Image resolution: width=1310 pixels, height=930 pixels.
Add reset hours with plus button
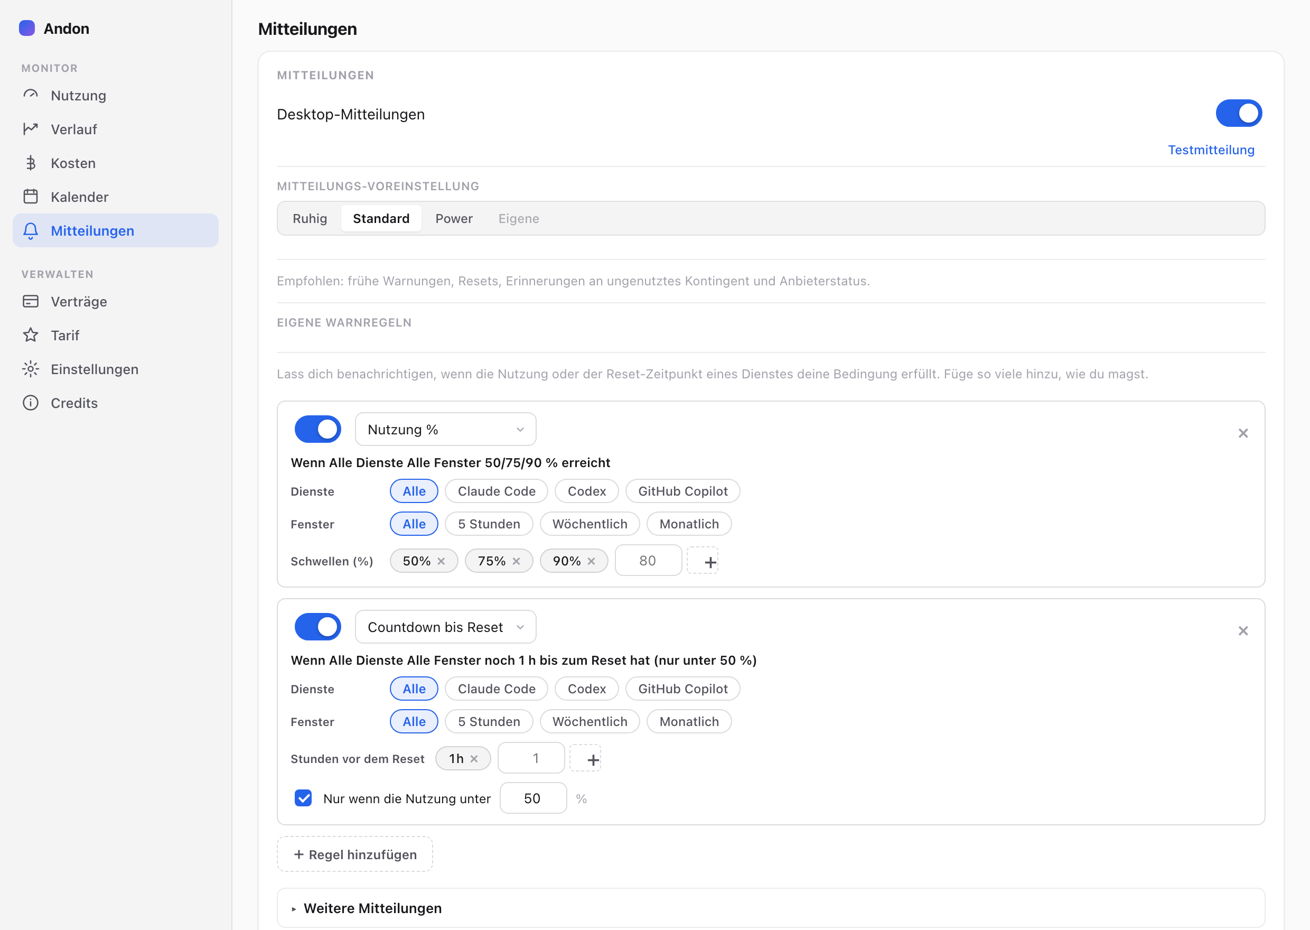[585, 758]
